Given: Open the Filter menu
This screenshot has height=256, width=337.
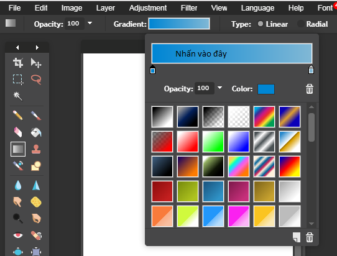Looking at the screenshot, I should click(x=188, y=8).
